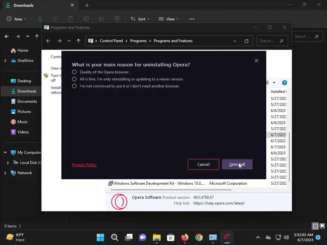Click 'Programs' in the breadcrumb path
Image resolution: width=327 pixels, height=245 pixels.
(x=138, y=41)
